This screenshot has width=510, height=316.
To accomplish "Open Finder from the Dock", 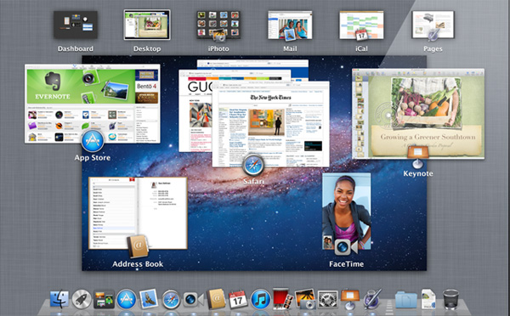I will click(x=59, y=299).
